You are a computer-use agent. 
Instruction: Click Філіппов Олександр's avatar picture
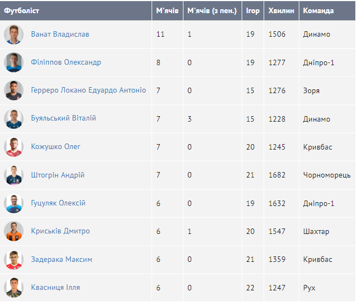pos(14,62)
